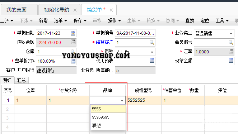Expand the 业务类型 dropdown
Image resolution: width=238 pixels, height=134 pixels.
pyautogui.click(x=231, y=33)
